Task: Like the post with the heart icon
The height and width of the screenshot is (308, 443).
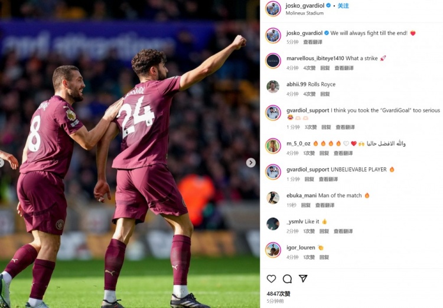Action: (x=271, y=279)
